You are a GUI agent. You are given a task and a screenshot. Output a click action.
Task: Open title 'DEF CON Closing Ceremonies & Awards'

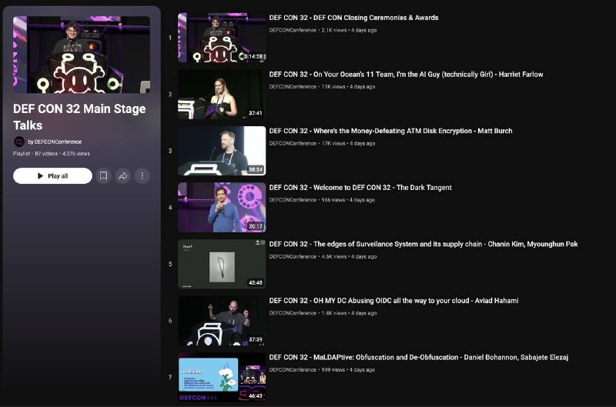click(x=353, y=18)
